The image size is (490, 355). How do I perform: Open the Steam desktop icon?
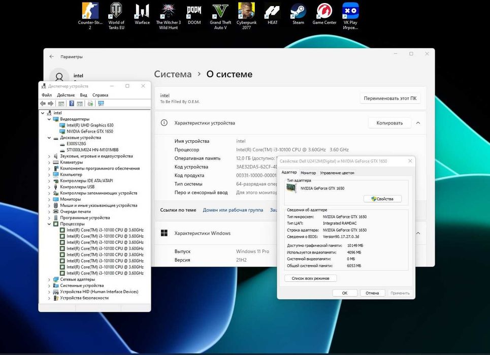[298, 14]
